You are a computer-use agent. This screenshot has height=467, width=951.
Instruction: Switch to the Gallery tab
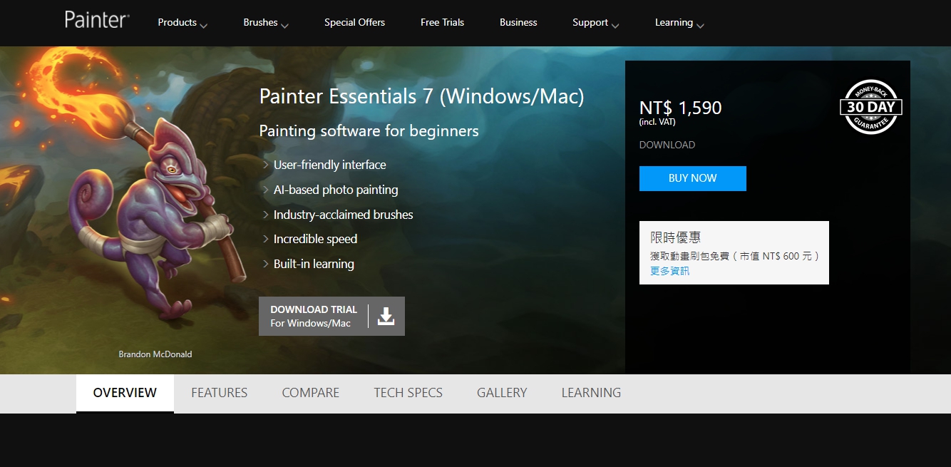click(502, 393)
